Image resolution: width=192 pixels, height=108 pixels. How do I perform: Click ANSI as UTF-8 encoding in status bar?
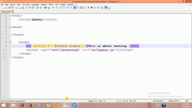point(174,101)
